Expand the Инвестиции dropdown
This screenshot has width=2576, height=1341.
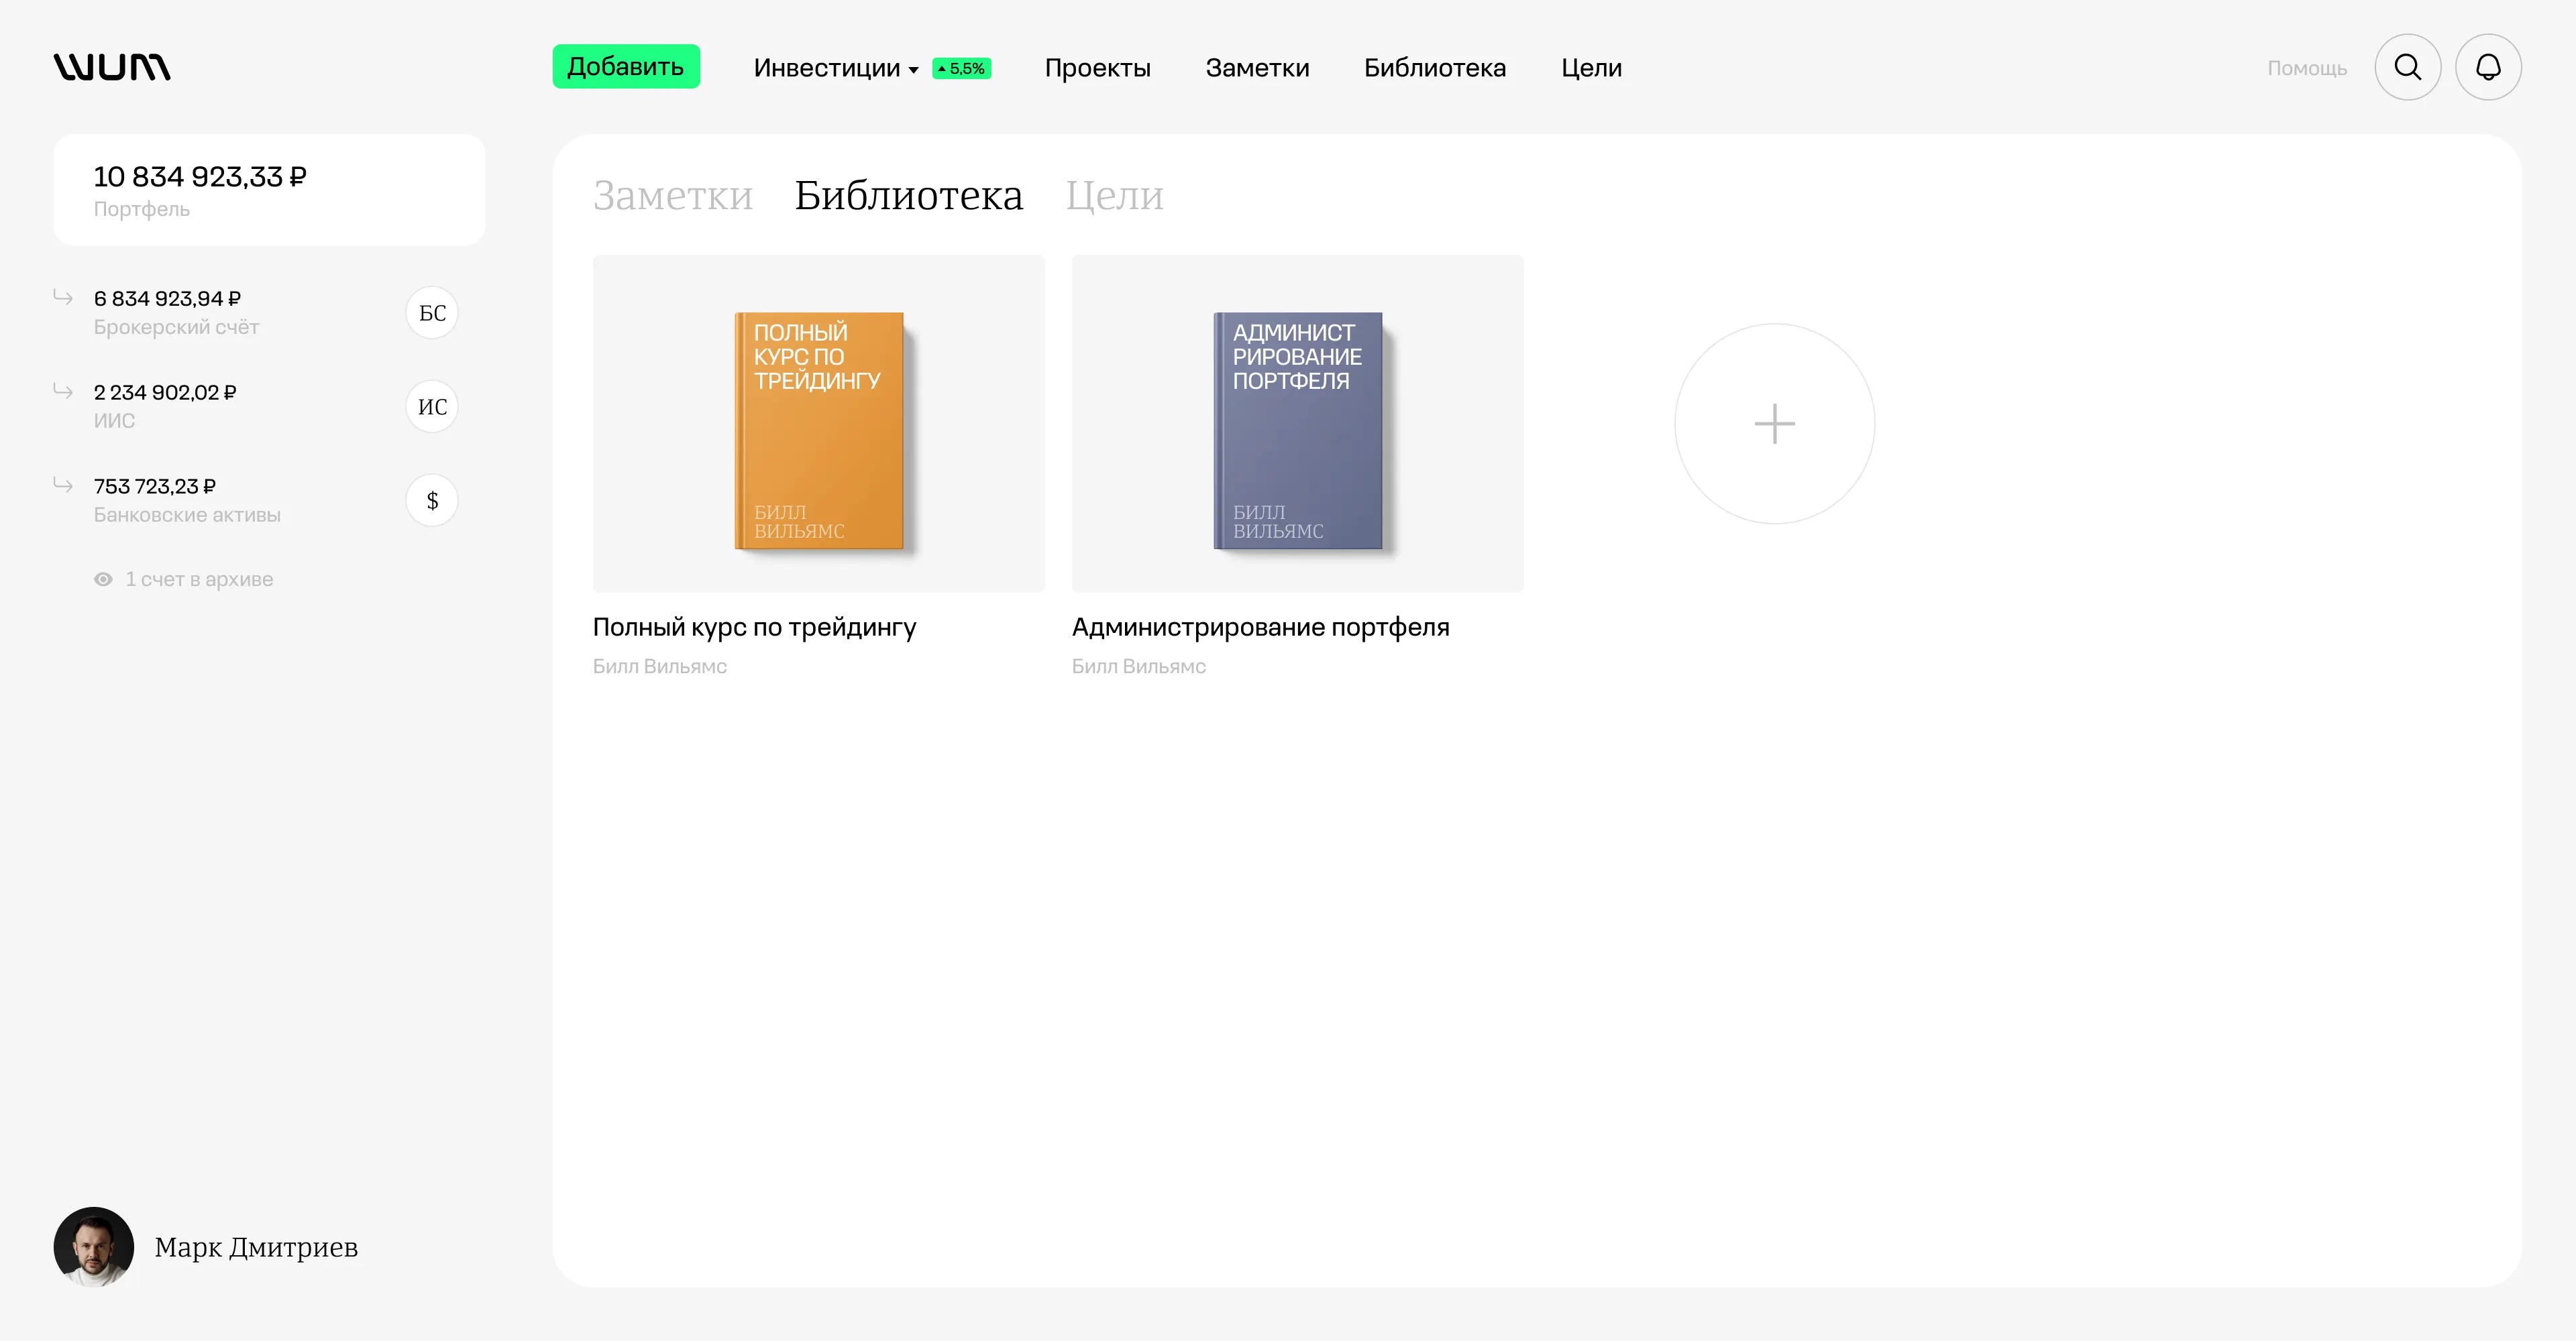(836, 68)
